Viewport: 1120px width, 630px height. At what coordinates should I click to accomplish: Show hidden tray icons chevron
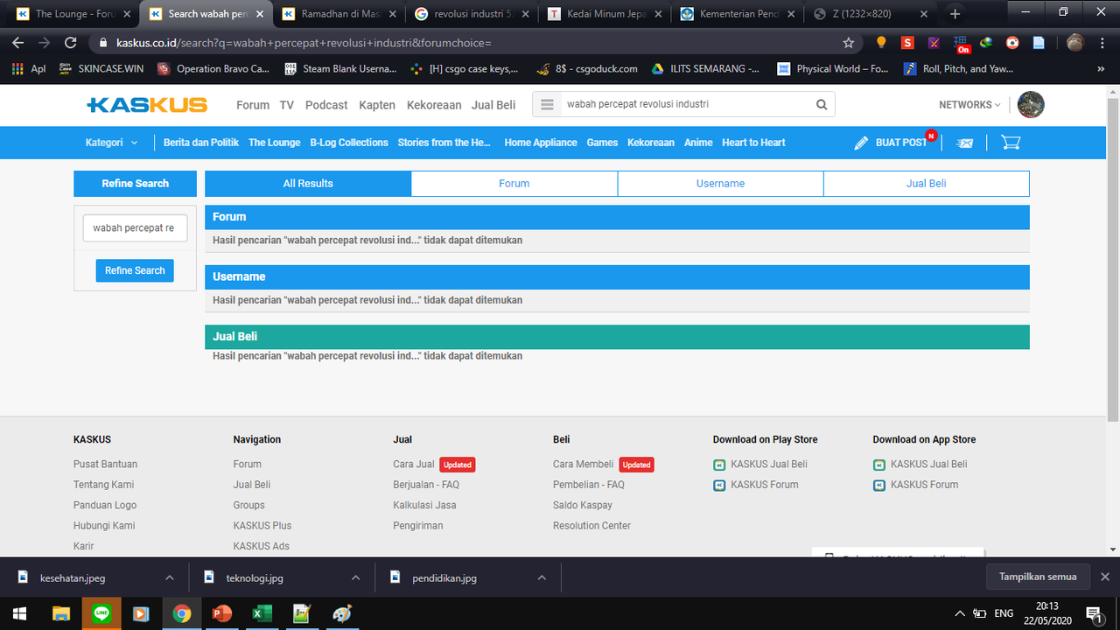pos(960,613)
